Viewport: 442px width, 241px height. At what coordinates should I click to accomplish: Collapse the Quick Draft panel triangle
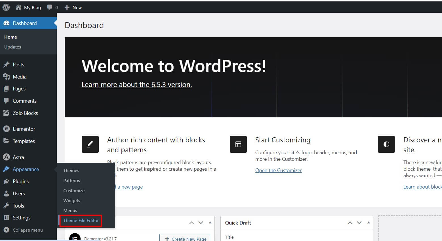pyautogui.click(x=368, y=223)
